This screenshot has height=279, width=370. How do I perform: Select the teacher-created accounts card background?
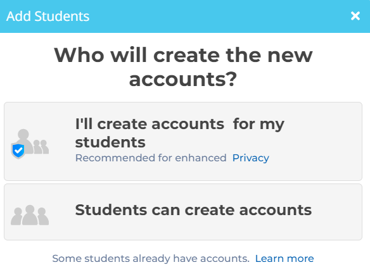(183, 141)
